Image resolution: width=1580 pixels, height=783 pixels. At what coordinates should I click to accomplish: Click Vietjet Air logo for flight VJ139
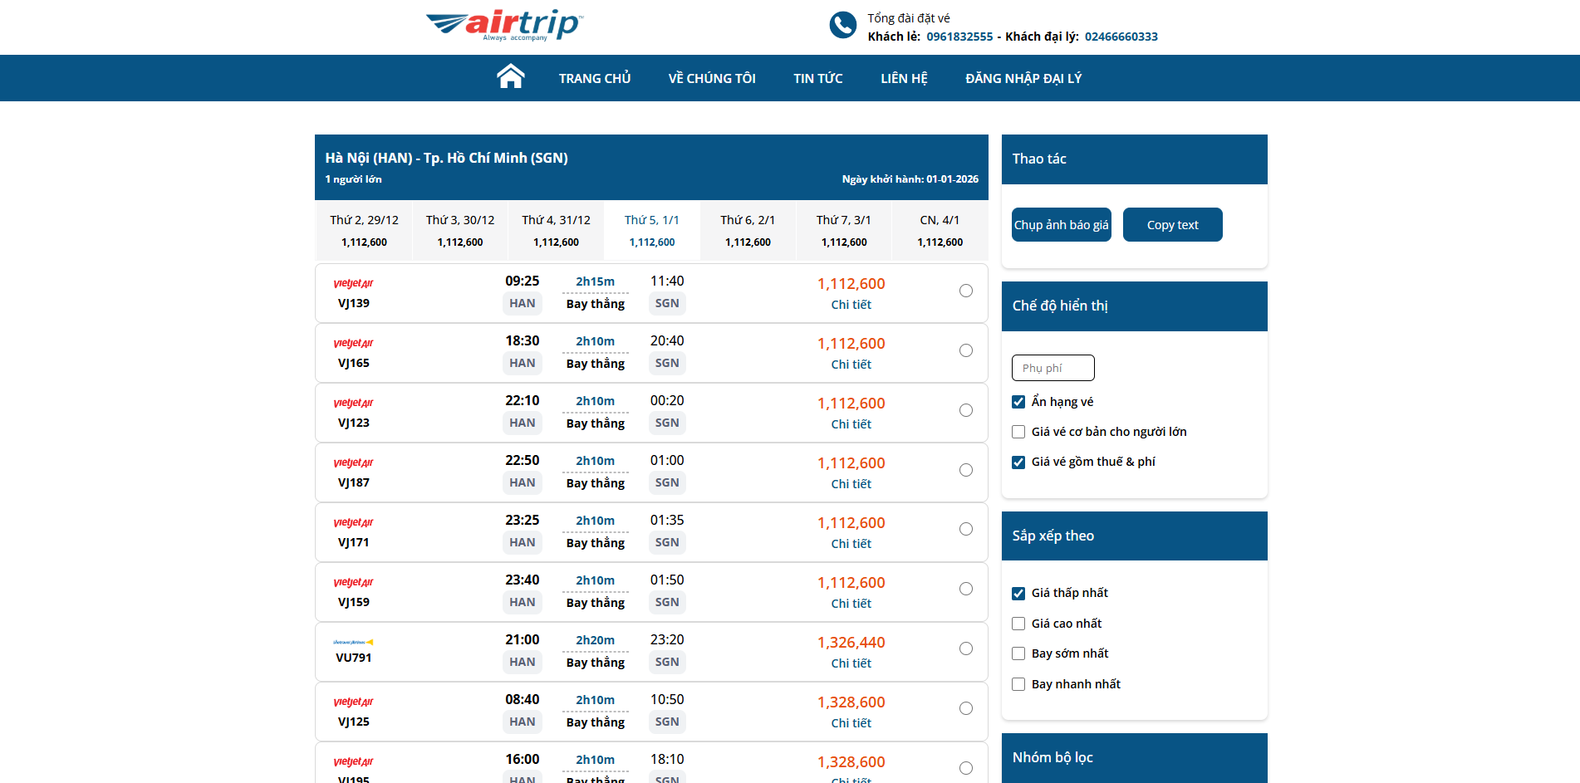(x=353, y=284)
